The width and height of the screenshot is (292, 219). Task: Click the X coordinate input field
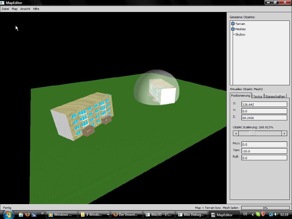(x=264, y=104)
